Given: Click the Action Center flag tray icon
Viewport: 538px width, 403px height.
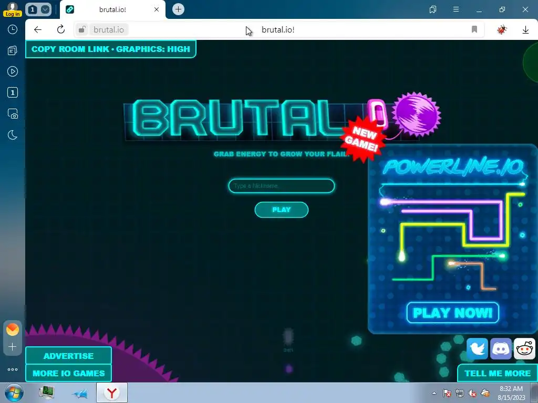Looking at the screenshot, I should pyautogui.click(x=447, y=393).
